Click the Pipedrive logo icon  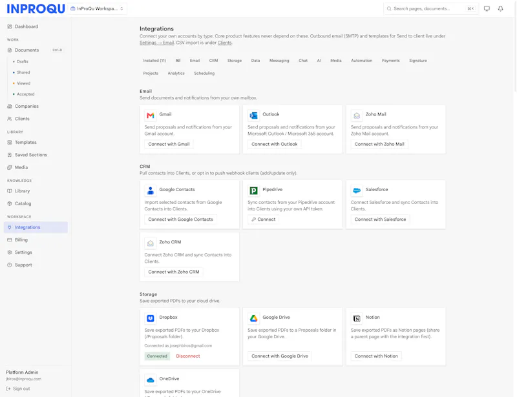pos(253,191)
